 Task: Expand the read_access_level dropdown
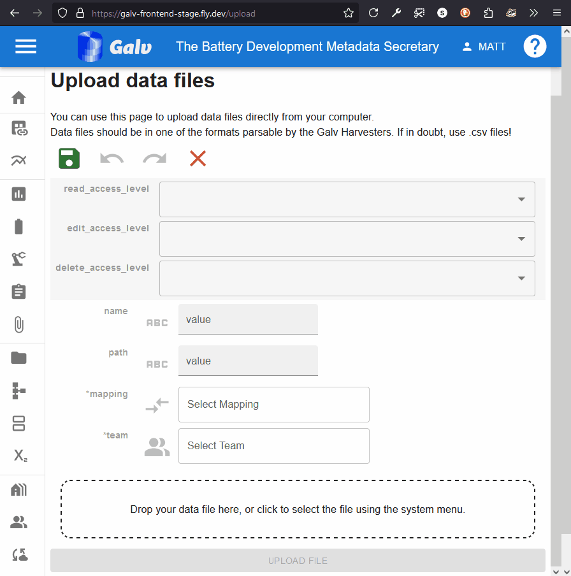[x=347, y=199]
